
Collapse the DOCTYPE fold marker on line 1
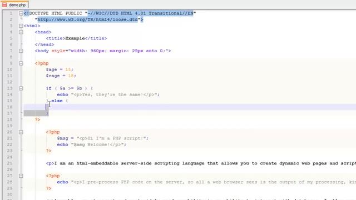pyautogui.click(x=21, y=13)
